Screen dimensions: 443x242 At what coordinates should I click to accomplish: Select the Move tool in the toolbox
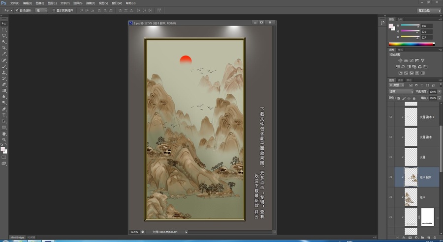(4, 24)
